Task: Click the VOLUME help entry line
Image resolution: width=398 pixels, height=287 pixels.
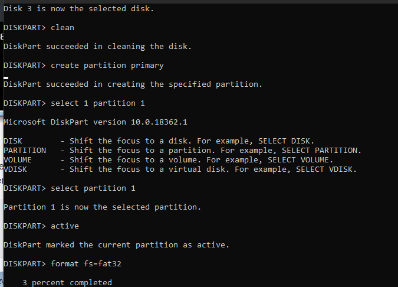Action: (x=168, y=160)
